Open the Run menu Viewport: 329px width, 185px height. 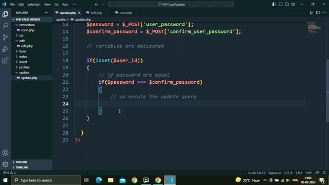click(x=65, y=4)
